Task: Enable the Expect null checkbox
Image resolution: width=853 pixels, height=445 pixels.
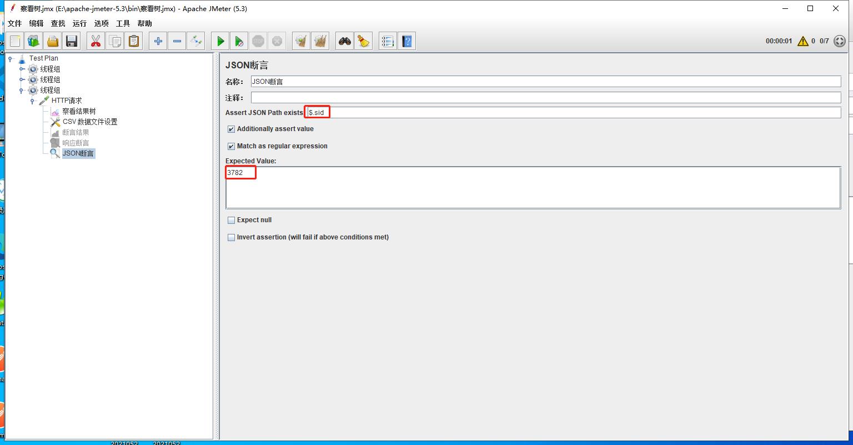Action: (x=231, y=220)
